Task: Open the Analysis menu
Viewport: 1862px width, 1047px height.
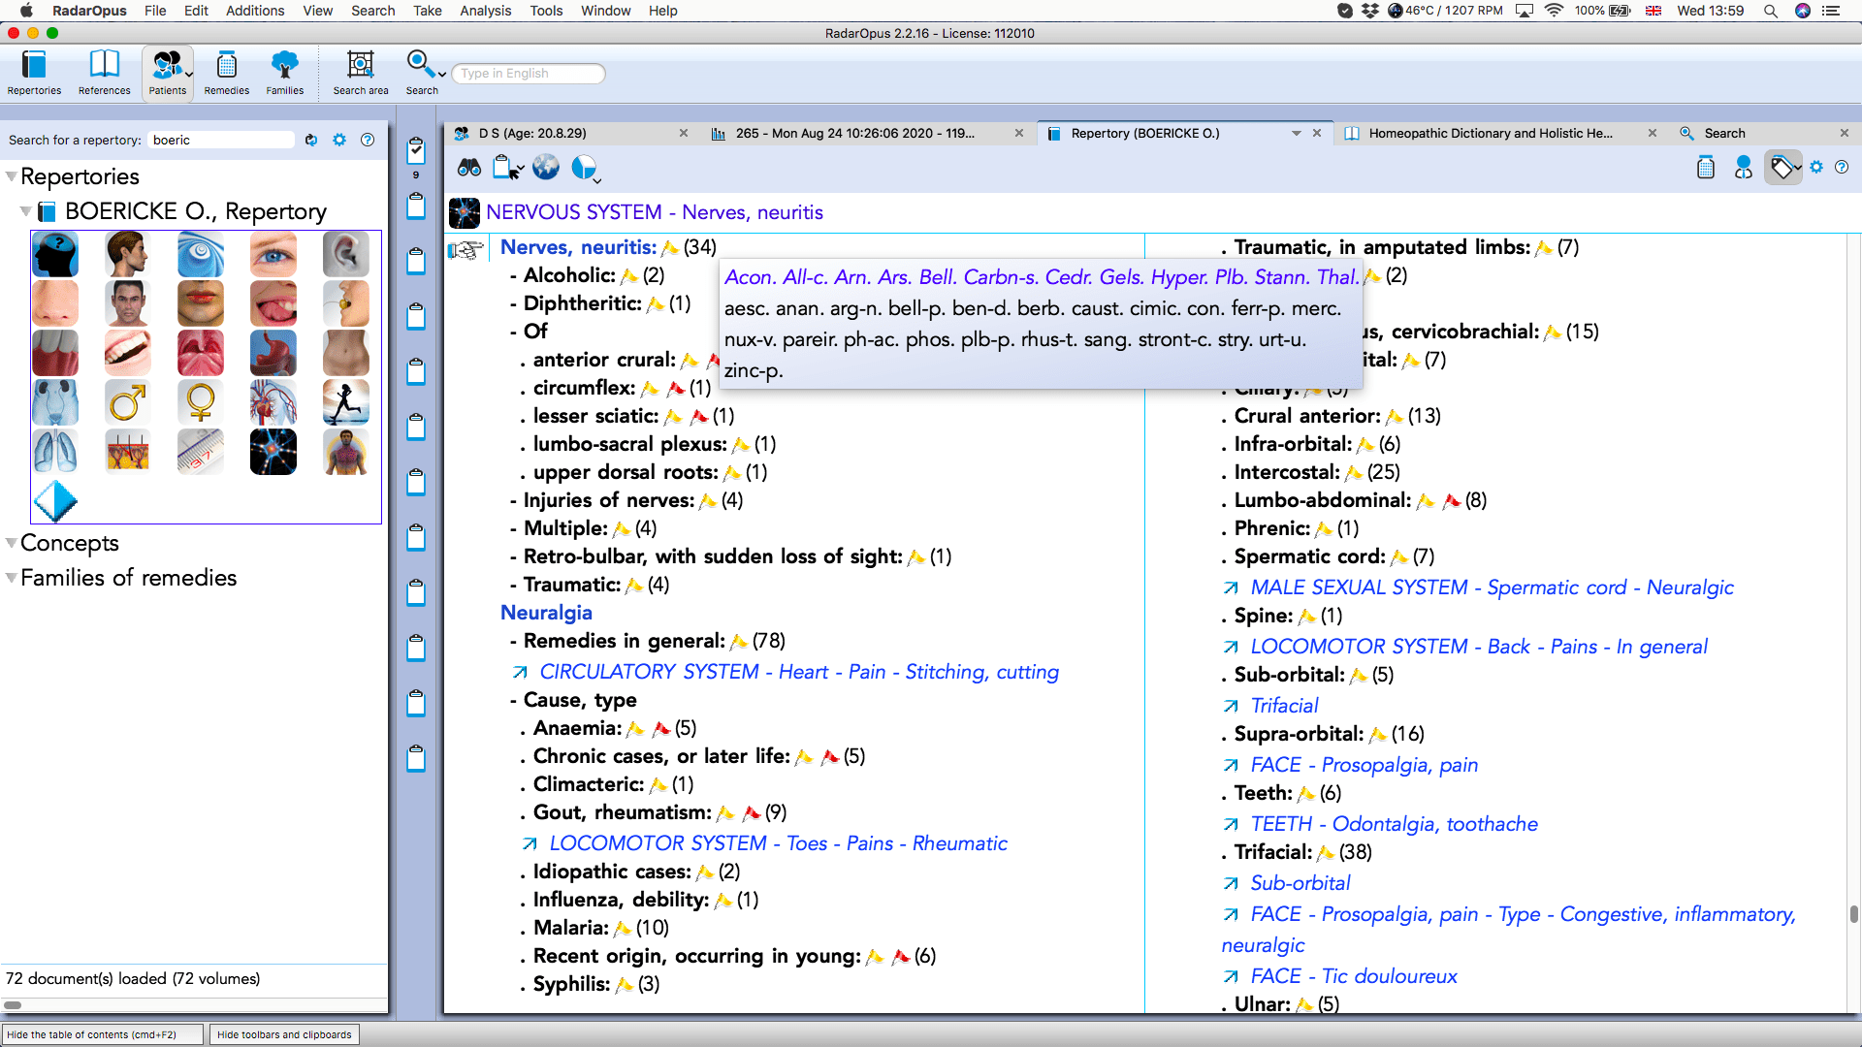Action: click(485, 11)
